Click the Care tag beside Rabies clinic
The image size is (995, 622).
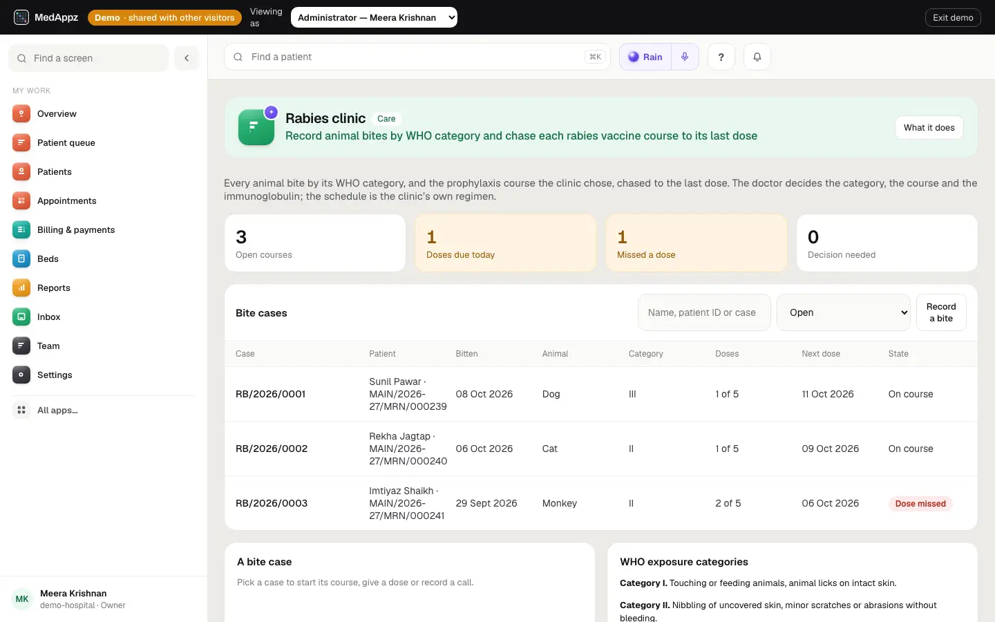[386, 119]
